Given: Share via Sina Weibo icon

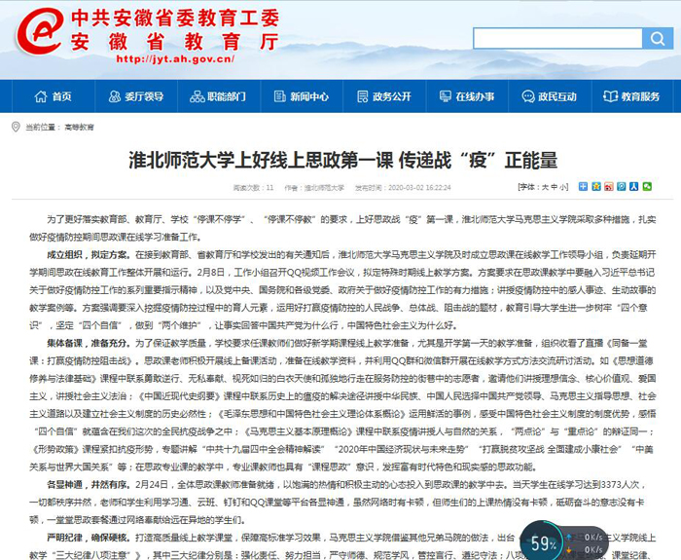Looking at the screenshot, I should (x=610, y=186).
